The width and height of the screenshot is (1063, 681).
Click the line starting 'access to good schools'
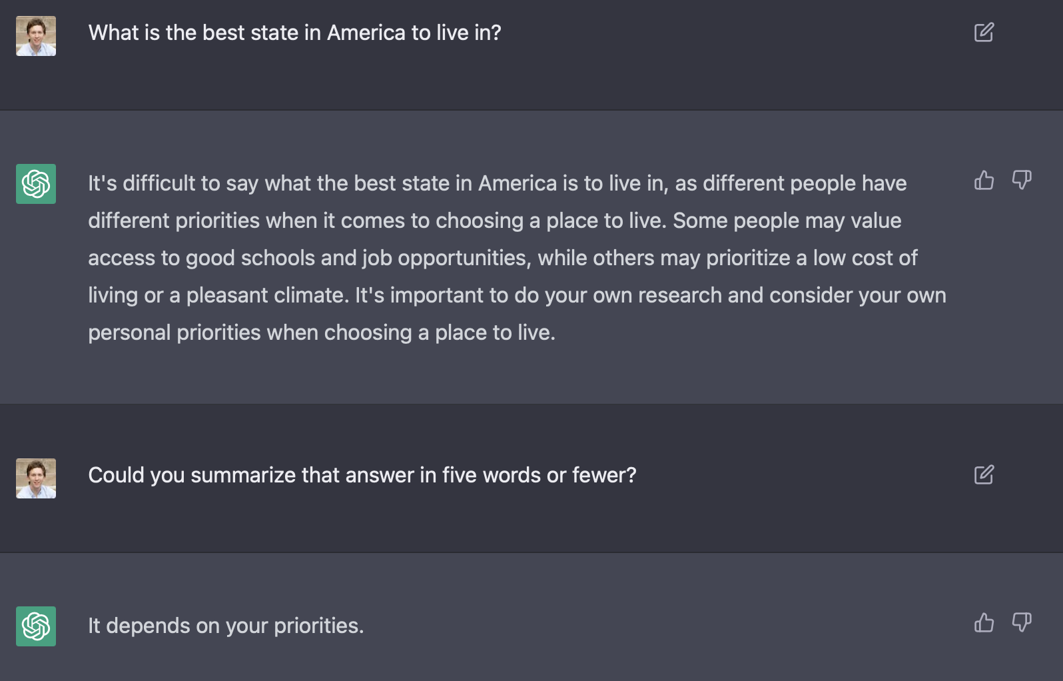click(x=502, y=258)
